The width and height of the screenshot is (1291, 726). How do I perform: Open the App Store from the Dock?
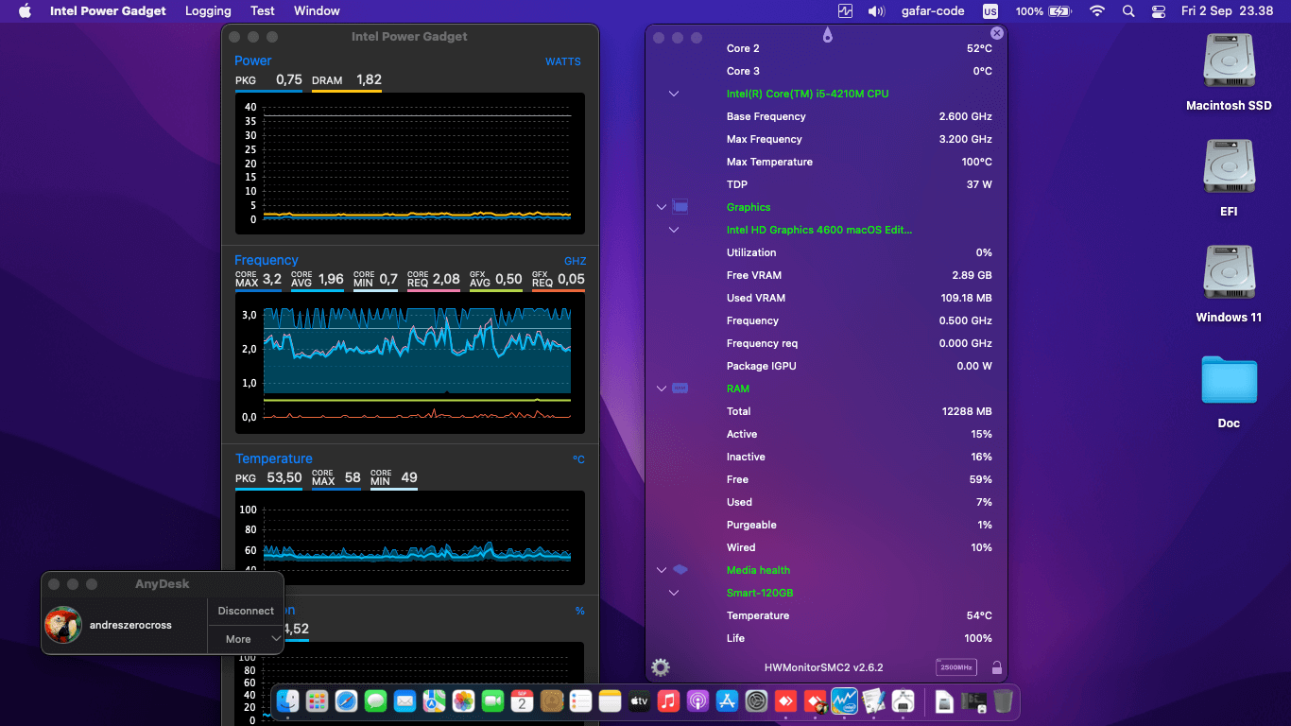tap(725, 701)
